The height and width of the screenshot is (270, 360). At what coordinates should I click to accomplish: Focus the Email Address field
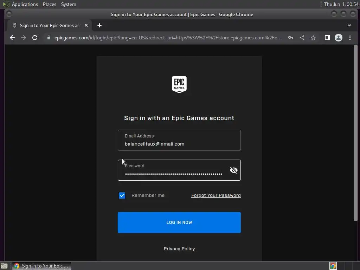[179, 140]
